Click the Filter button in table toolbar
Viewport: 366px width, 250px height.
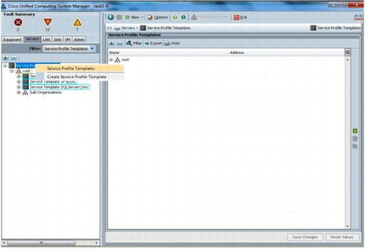134,43
